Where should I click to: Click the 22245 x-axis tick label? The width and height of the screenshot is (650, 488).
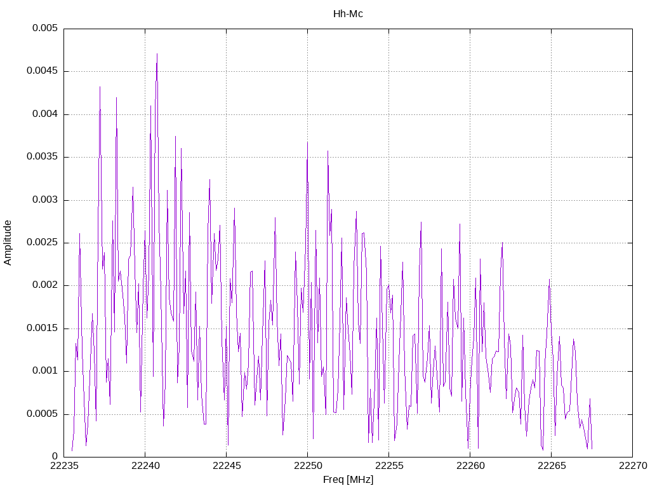pyautogui.click(x=227, y=466)
